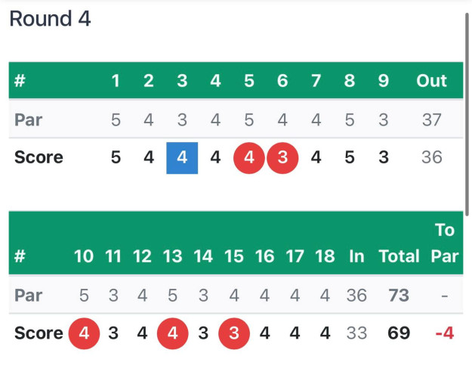472x381 pixels.
Task: Click the red birdie circle on hole 6
Action: pyautogui.click(x=282, y=158)
